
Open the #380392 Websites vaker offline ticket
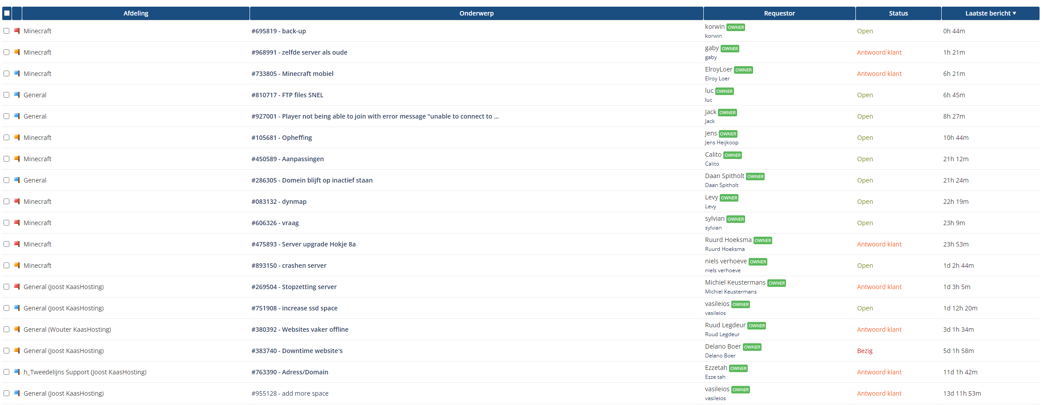(x=300, y=330)
